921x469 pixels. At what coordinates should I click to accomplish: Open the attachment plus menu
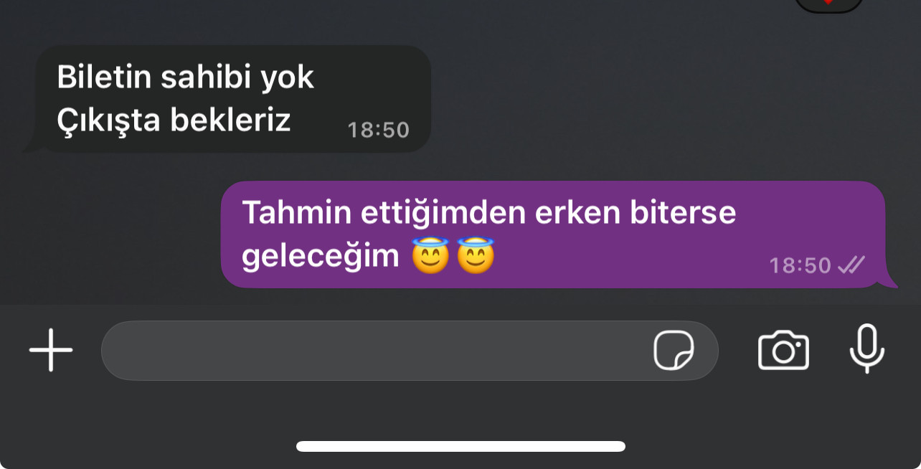click(x=51, y=350)
